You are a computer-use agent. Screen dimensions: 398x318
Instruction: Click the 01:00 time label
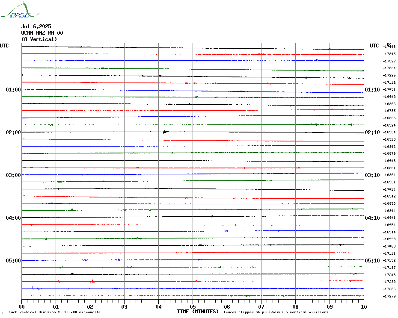tap(13, 89)
